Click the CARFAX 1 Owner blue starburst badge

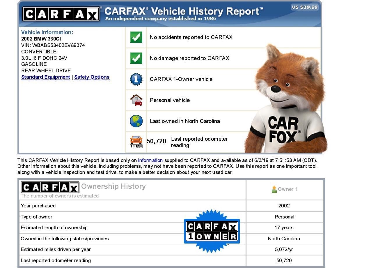212,231
